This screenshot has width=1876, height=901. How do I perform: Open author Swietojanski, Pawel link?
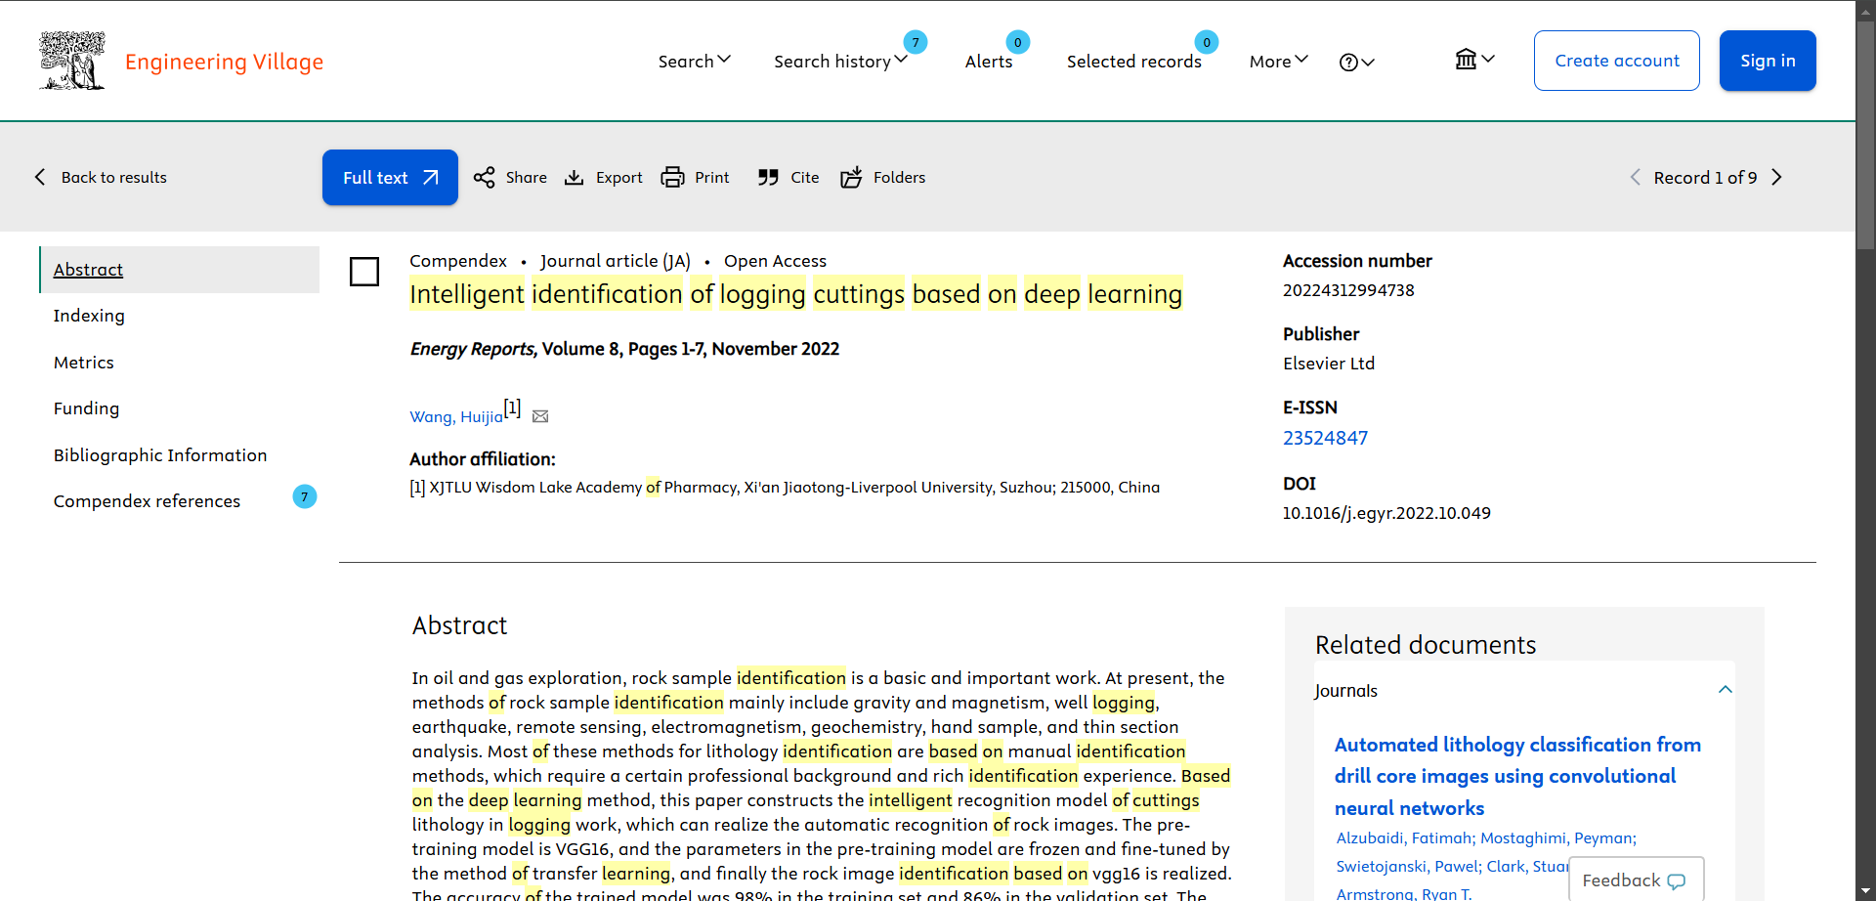[x=1407, y=866]
